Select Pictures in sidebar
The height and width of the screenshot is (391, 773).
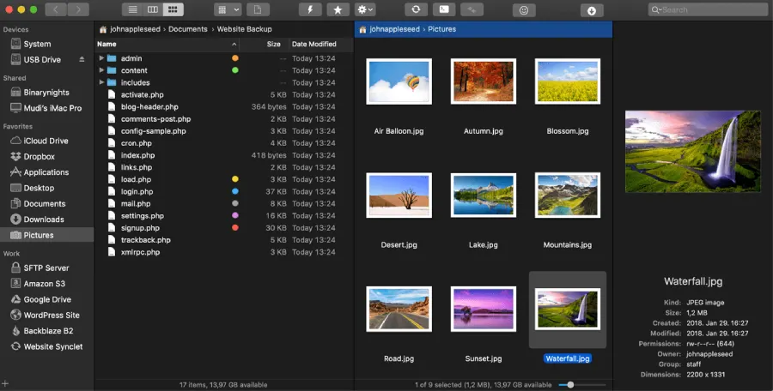coord(47,235)
